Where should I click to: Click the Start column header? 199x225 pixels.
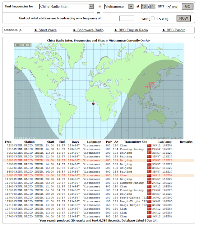51,142
